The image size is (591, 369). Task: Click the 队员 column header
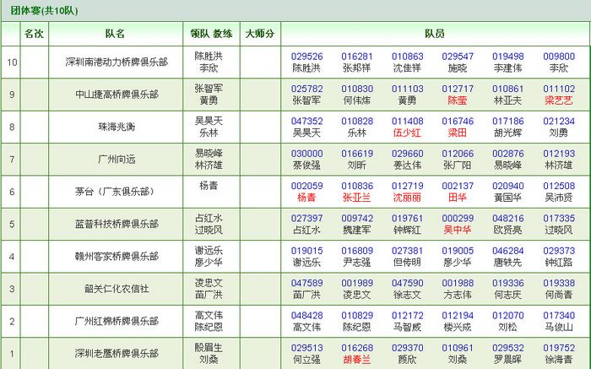pos(435,34)
